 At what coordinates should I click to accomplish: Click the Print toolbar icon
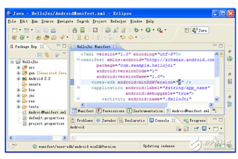(53, 30)
